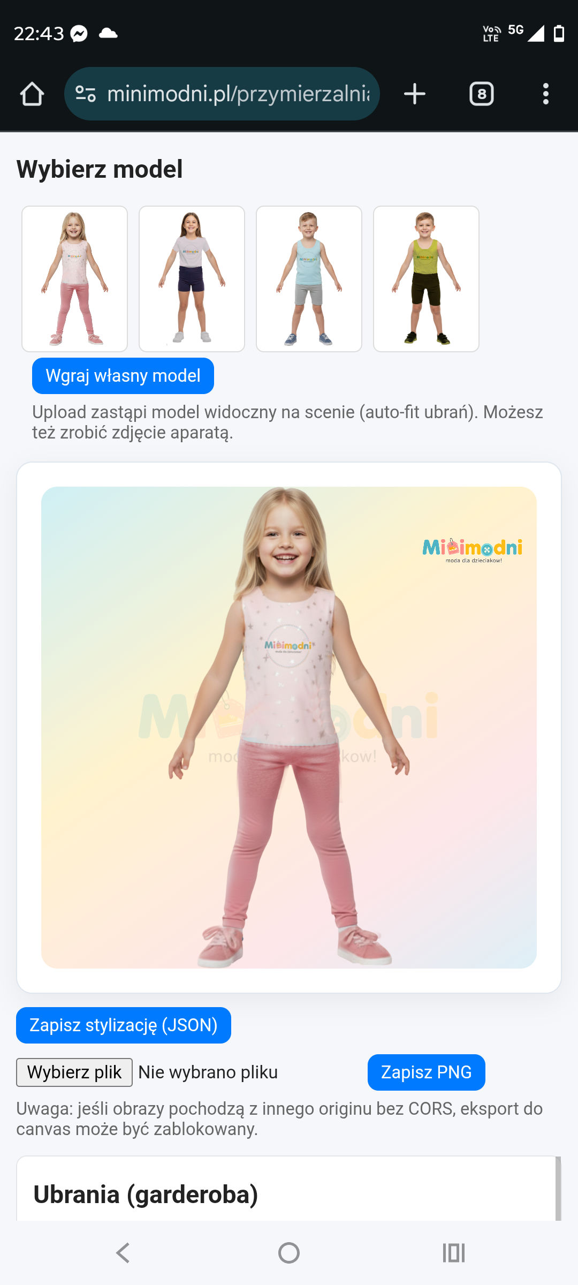The height and width of the screenshot is (1285, 578).
Task: Select the boy in blue tank top model
Action: coord(309,279)
